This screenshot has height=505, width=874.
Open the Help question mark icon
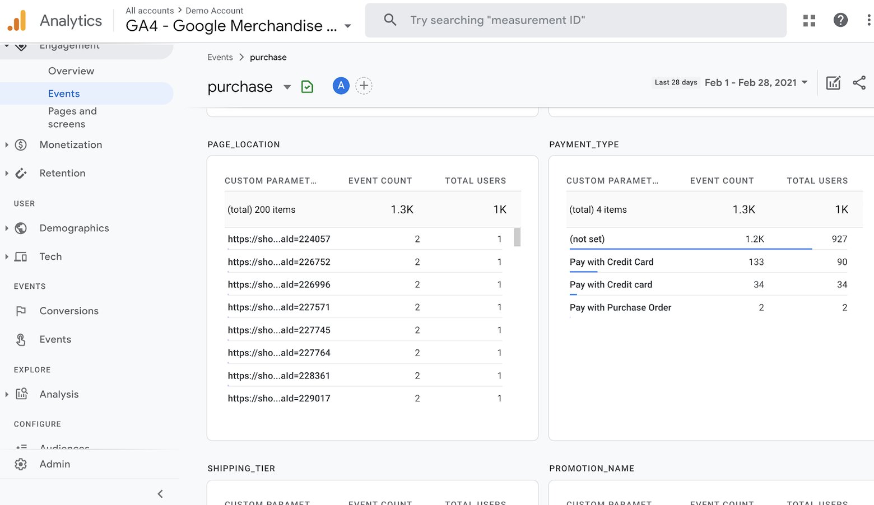point(840,20)
